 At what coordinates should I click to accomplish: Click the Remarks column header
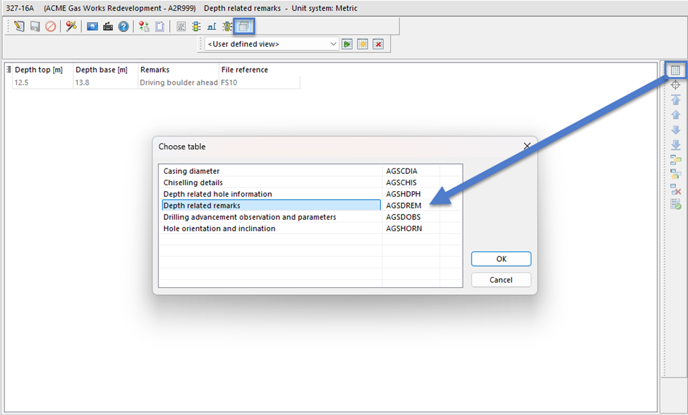click(x=155, y=69)
